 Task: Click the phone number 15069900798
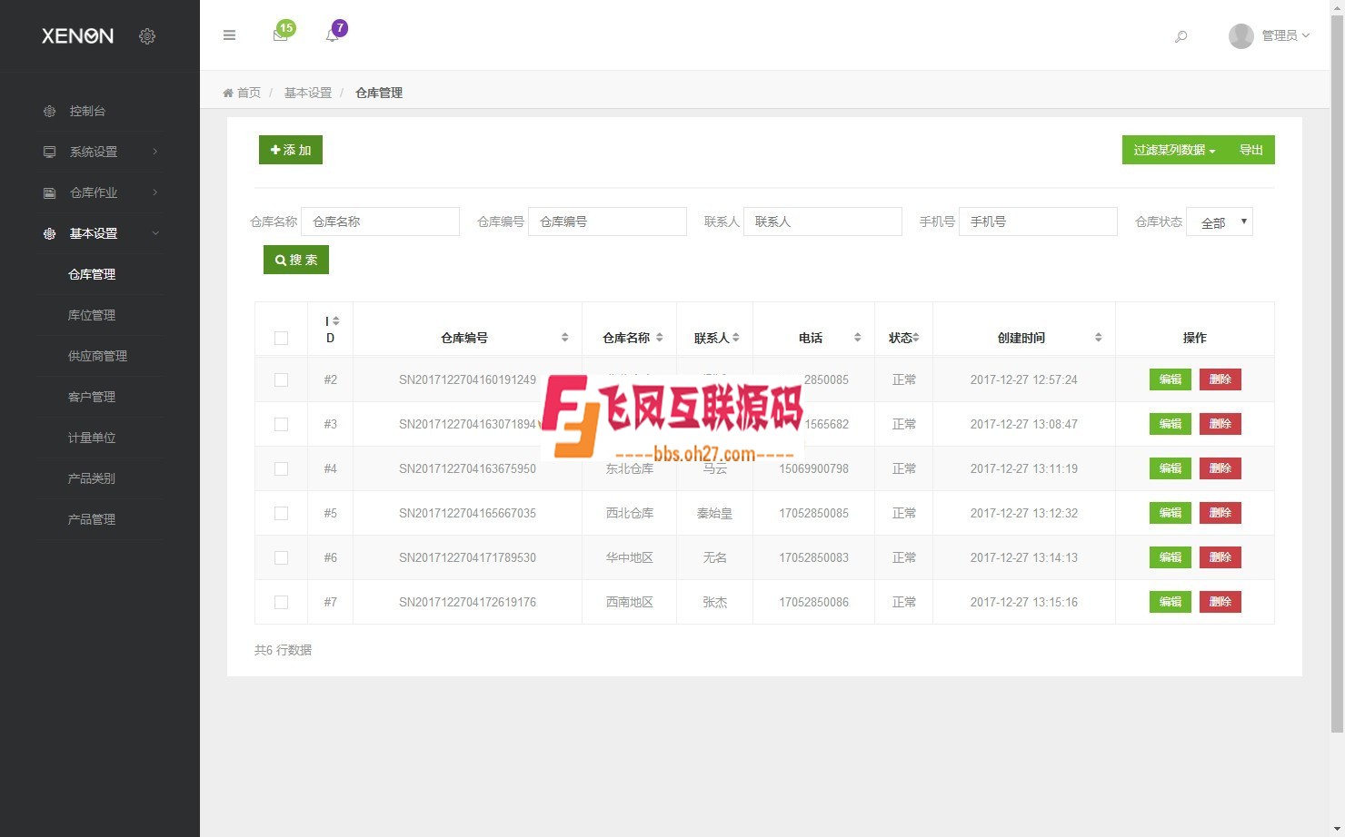814,468
